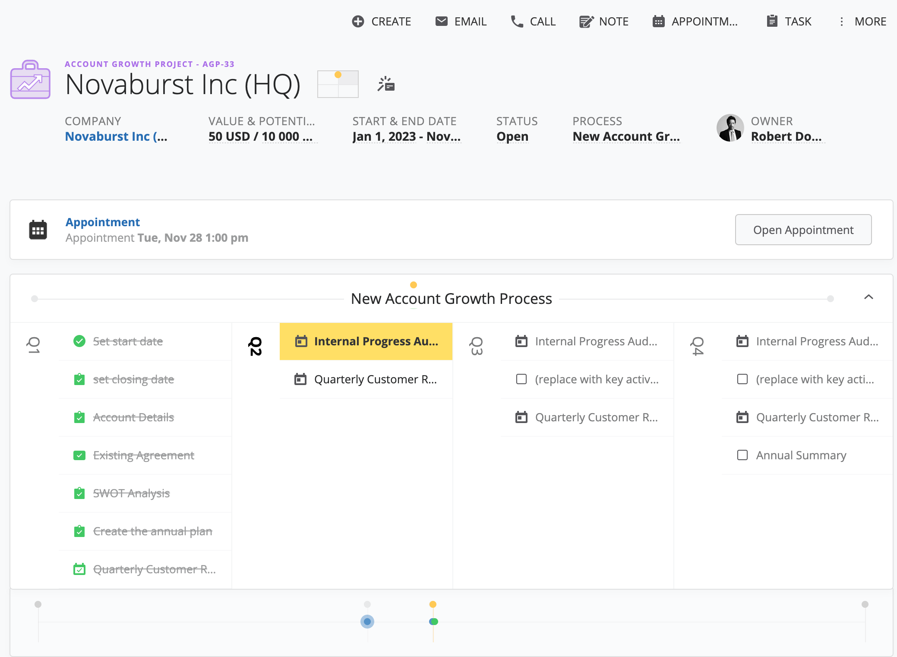Click the Create icon in the top toolbar
This screenshot has height=657, width=897.
(358, 21)
